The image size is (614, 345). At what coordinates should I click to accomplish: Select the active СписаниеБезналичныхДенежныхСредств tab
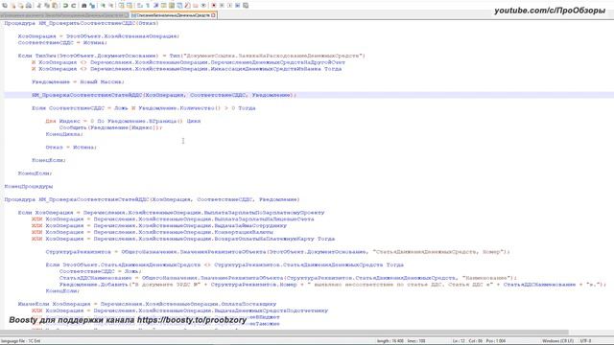click(x=173, y=15)
